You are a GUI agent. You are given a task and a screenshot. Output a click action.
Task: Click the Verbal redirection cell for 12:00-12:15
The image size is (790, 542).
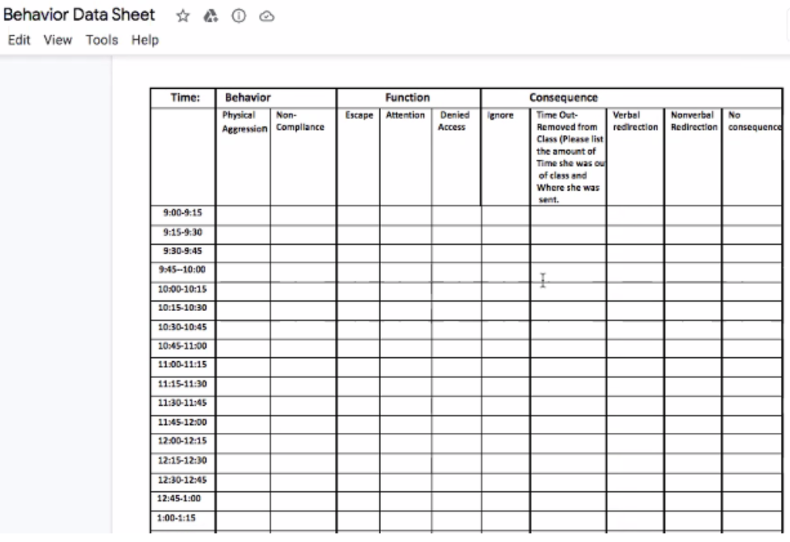click(635, 443)
